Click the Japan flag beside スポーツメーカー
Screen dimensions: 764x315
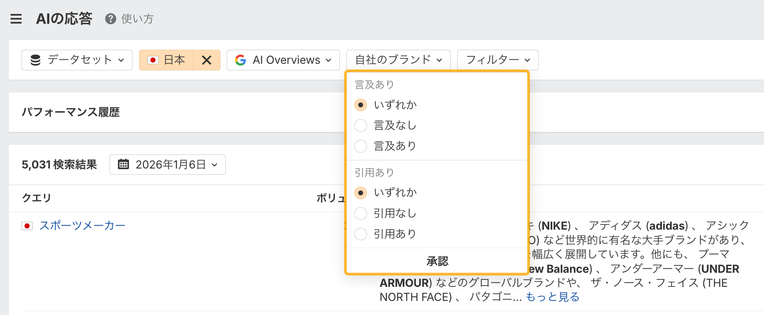click(x=27, y=226)
